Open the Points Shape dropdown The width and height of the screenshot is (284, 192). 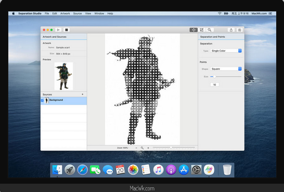click(226, 69)
